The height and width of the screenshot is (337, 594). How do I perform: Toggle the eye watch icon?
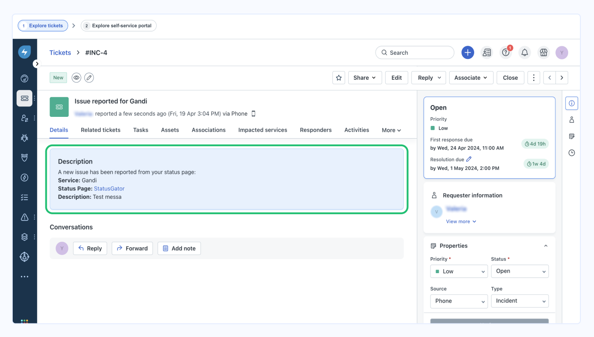[77, 78]
